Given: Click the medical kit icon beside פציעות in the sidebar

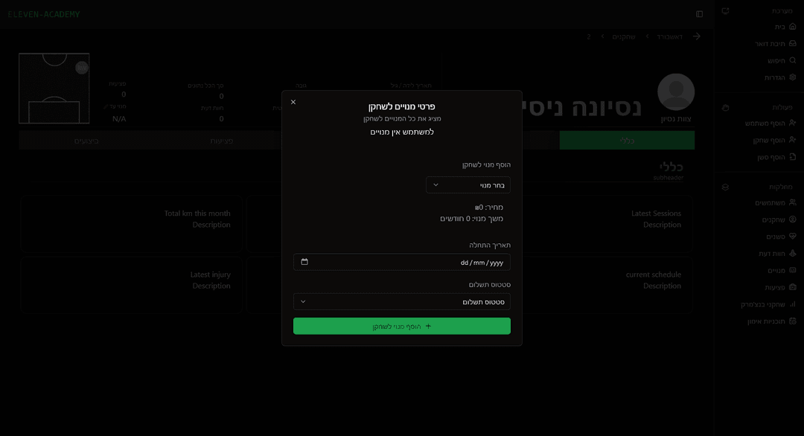Looking at the screenshot, I should 793,287.
